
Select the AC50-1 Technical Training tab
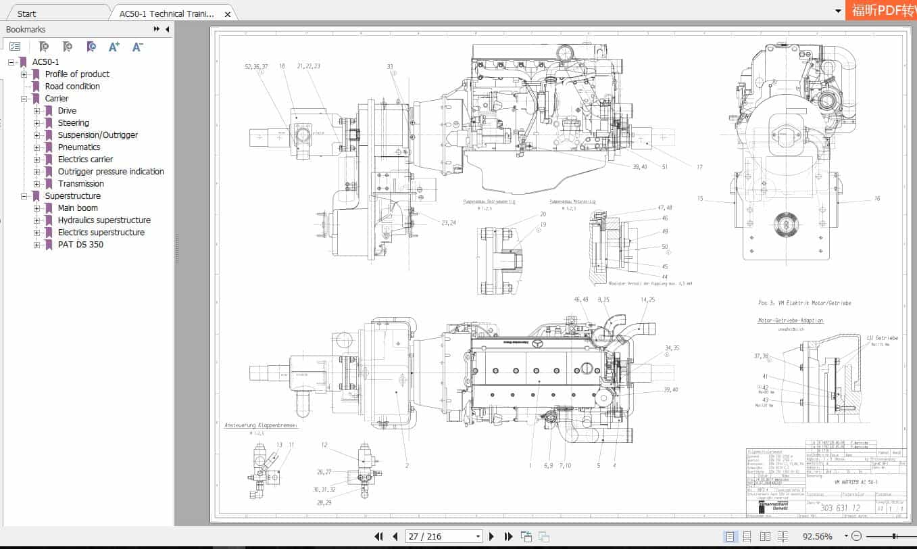pos(166,13)
